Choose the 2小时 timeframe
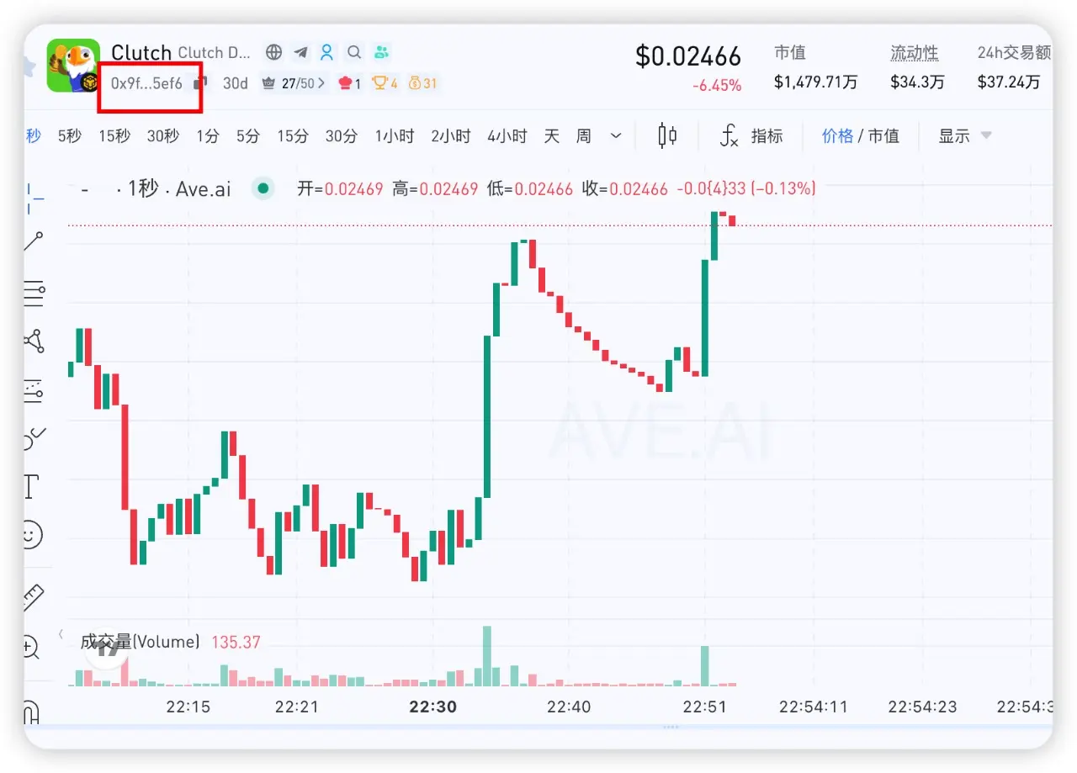This screenshot has height=773, width=1077. tap(451, 135)
